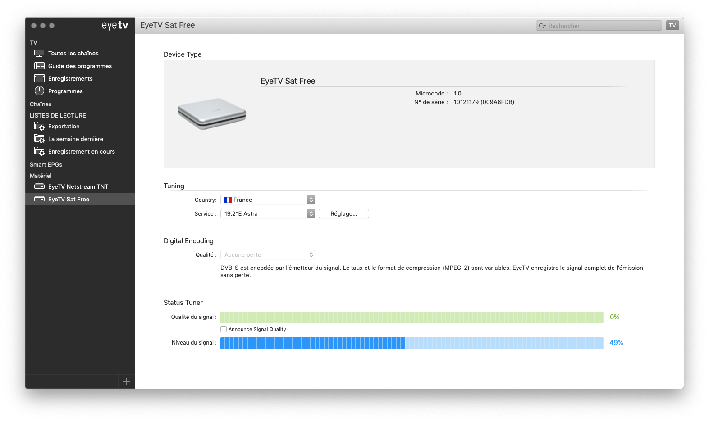Click the search magnifier icon
This screenshot has height=422, width=709.
542,26
